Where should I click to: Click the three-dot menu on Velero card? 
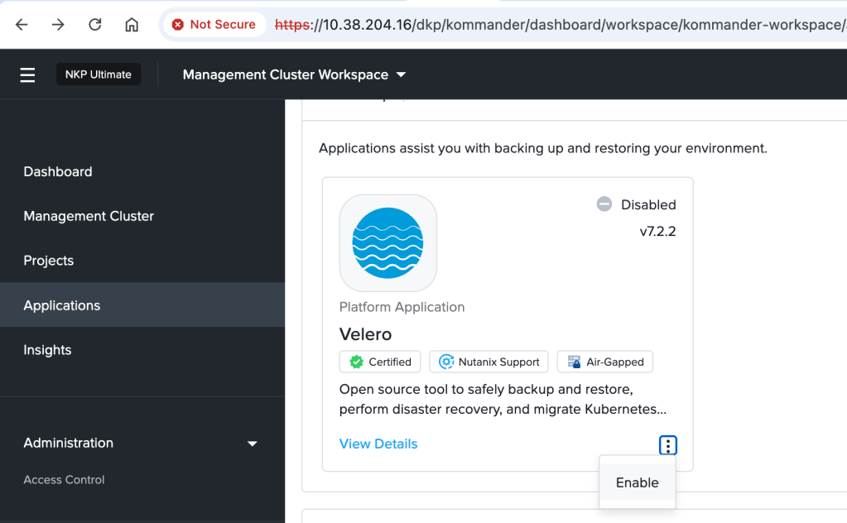pyautogui.click(x=667, y=445)
